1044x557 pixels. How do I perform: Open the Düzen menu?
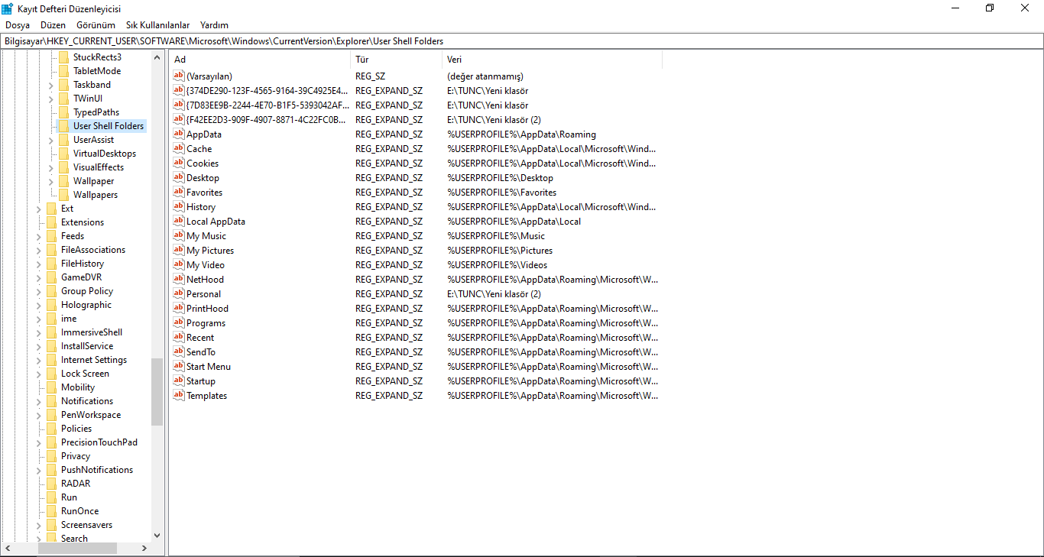53,25
